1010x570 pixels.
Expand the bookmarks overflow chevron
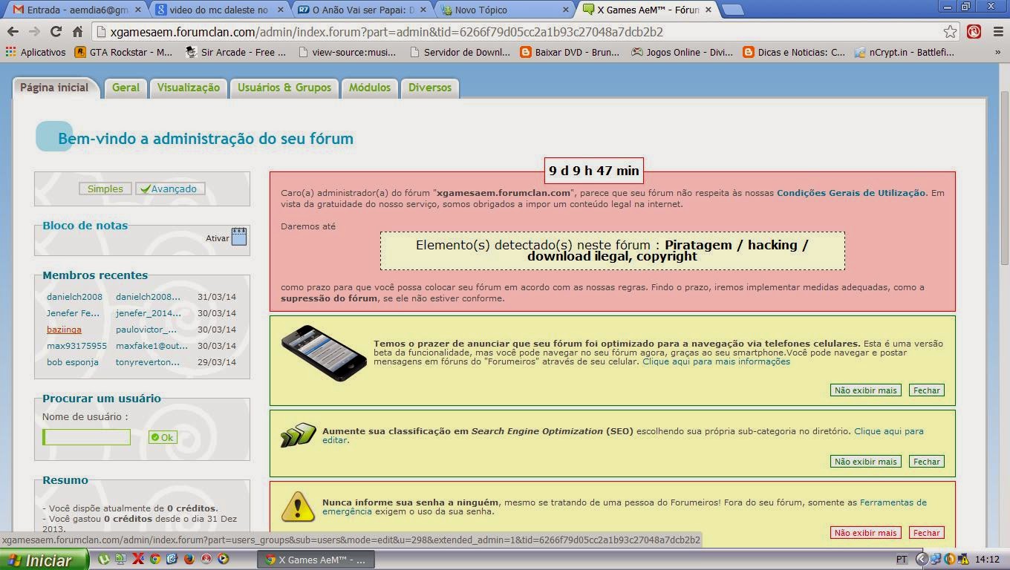click(998, 52)
